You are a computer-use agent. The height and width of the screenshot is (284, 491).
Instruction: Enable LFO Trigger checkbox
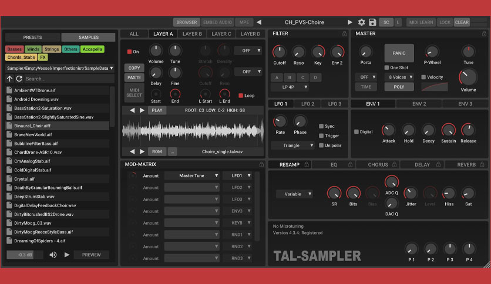pyautogui.click(x=321, y=136)
